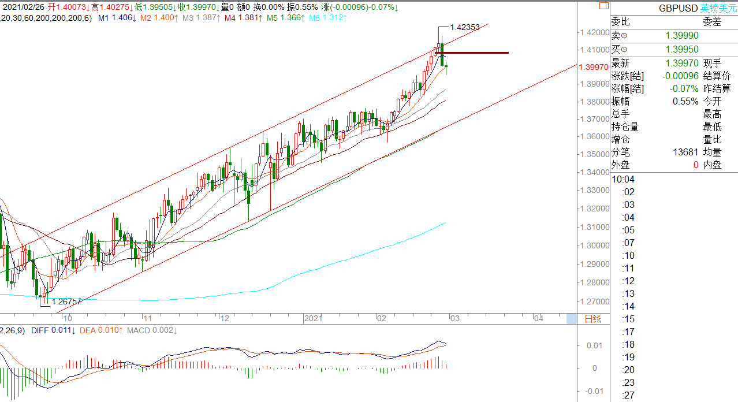Click the DEA 0.010 indicator label

pyautogui.click(x=102, y=330)
